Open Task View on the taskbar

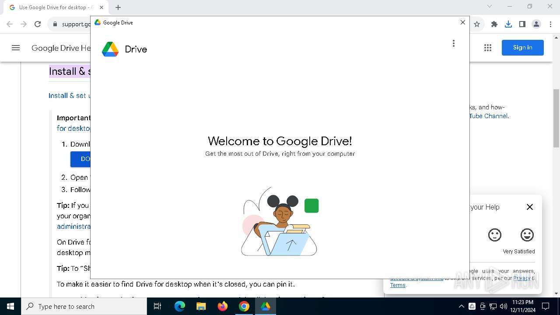tap(157, 306)
